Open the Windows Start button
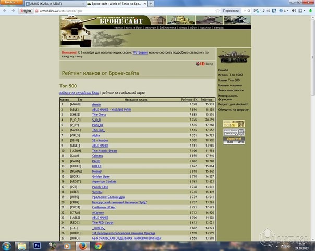Screen dimensions: 315x251 point(6,246)
